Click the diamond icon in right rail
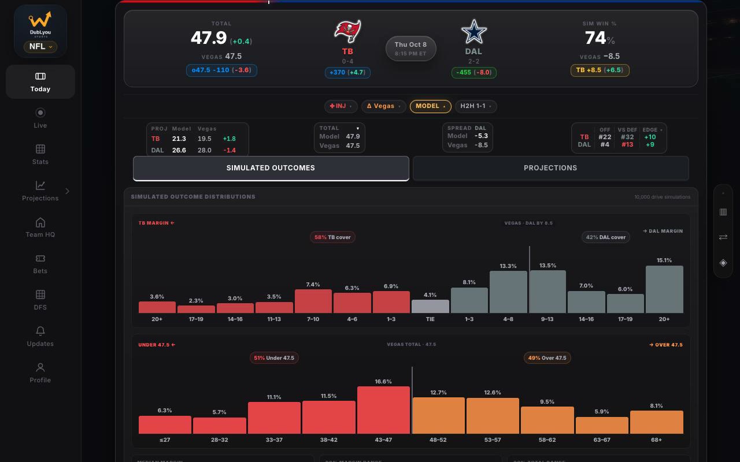The image size is (740, 462). click(723, 263)
